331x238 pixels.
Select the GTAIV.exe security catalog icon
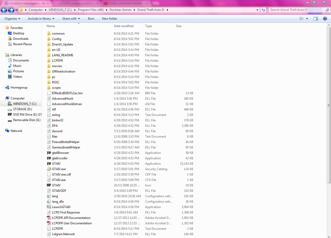(49, 169)
